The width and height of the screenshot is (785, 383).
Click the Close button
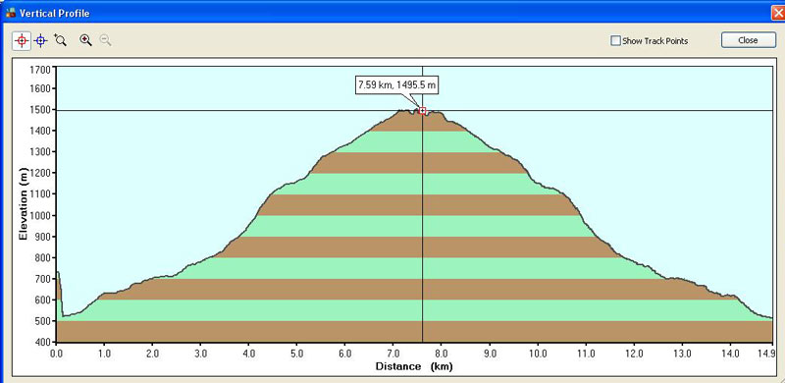[749, 40]
